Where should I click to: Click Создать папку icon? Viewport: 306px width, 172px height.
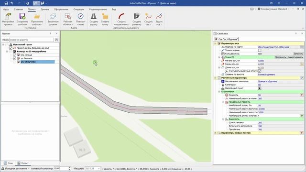pos(105,19)
